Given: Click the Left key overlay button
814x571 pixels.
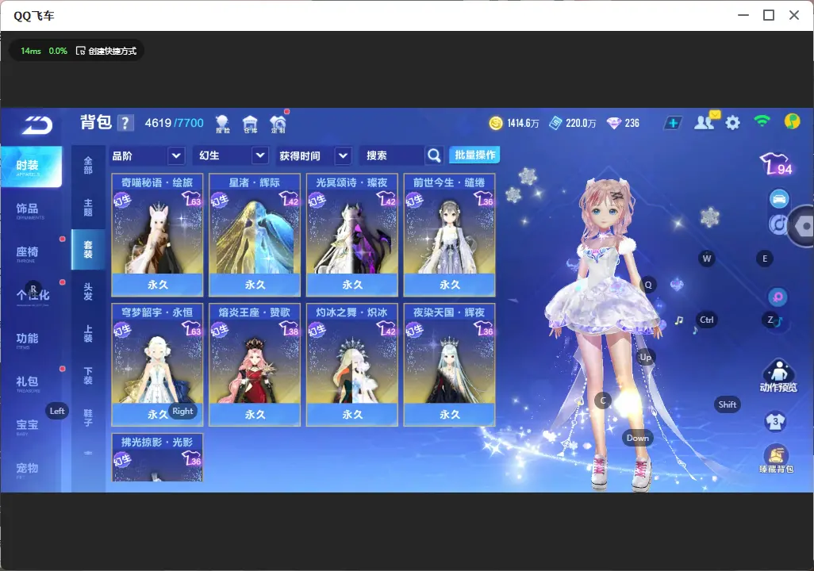Looking at the screenshot, I should (57, 411).
